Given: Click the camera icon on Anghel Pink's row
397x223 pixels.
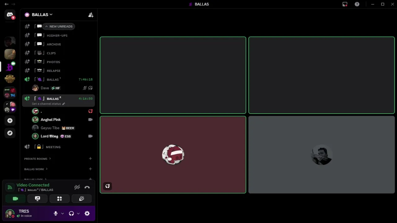Looking at the screenshot, I should click(x=90, y=120).
